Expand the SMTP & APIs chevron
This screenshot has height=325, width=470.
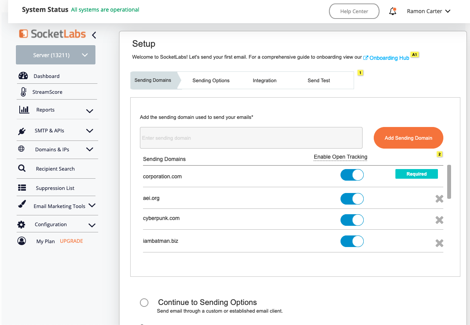[x=90, y=131]
